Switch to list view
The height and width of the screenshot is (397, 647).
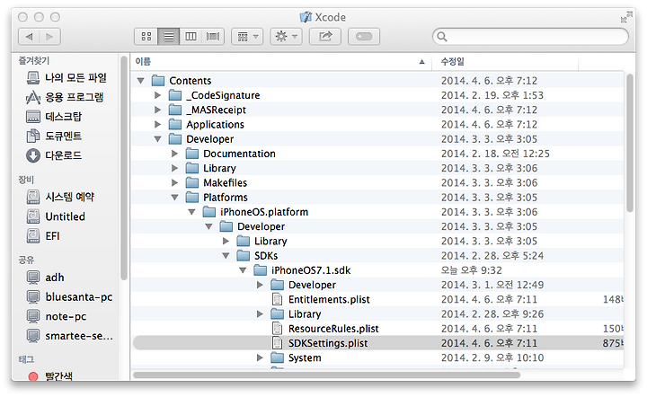click(x=169, y=37)
